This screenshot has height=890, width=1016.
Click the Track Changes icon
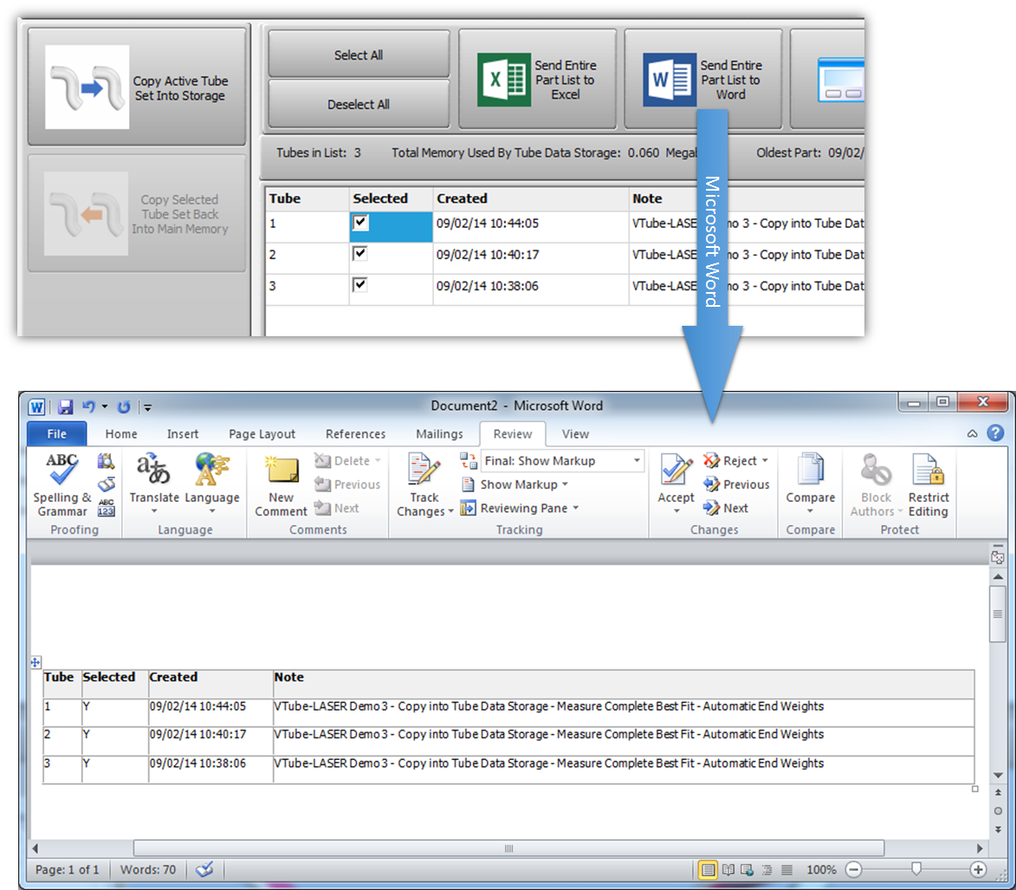[x=424, y=472]
